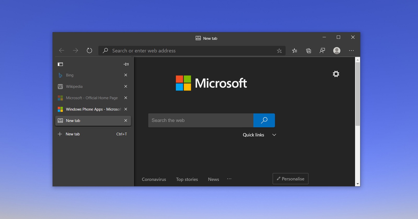Open page settings gear icon
This screenshot has width=418, height=219.
[x=336, y=74]
